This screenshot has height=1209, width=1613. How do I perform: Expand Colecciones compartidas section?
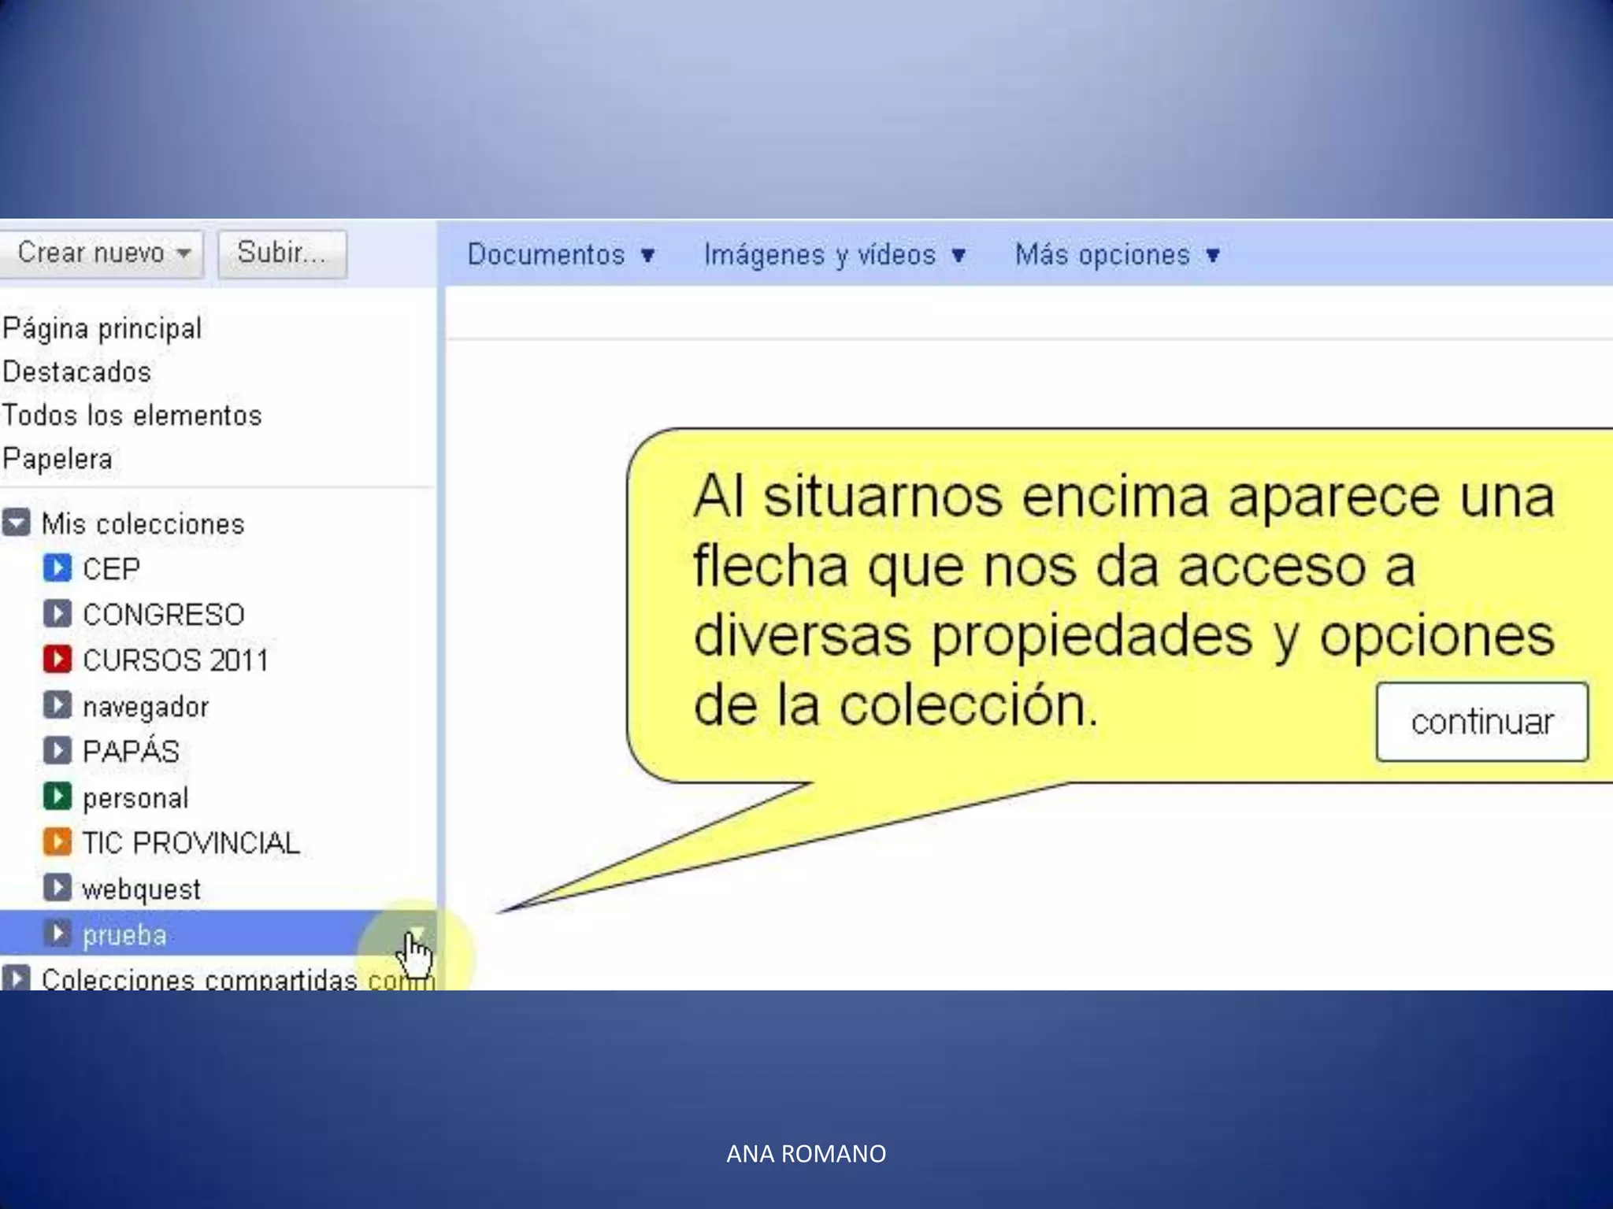point(17,978)
